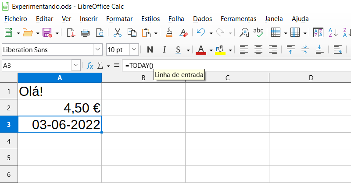Align cell content to bottom
This screenshot has width=351, height=183.
tap(319, 49)
